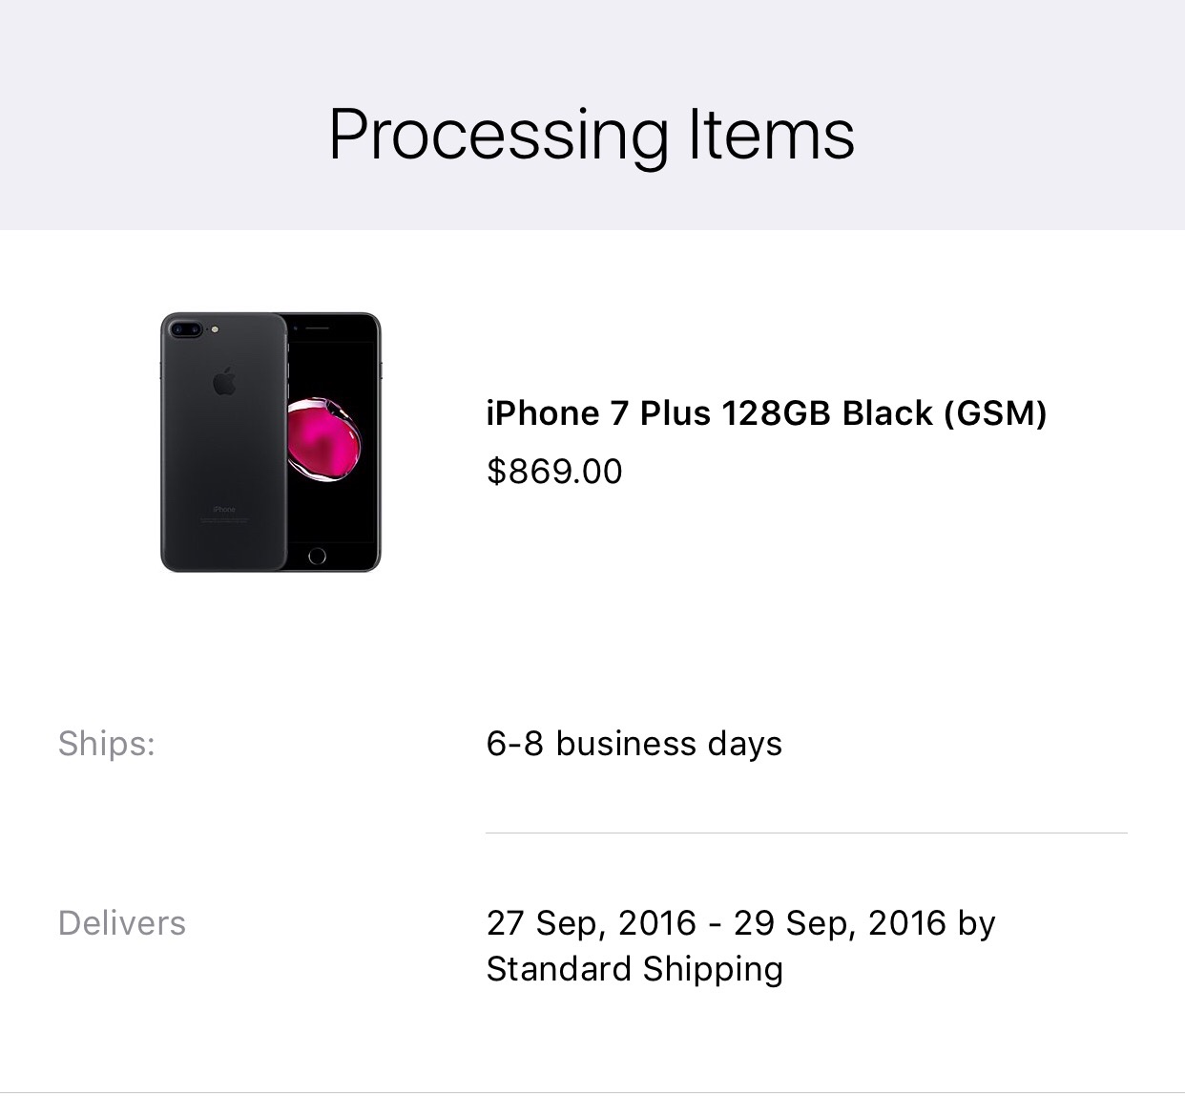Click the dual camera lens on the phone
The width and height of the screenshot is (1185, 1097).
[185, 329]
